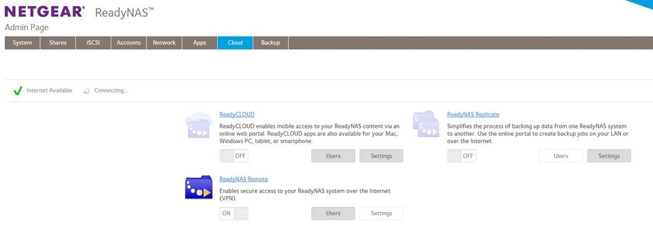Image resolution: width=653 pixels, height=252 pixels.
Task: Open the ReadyCLOUD link
Action: (x=237, y=114)
